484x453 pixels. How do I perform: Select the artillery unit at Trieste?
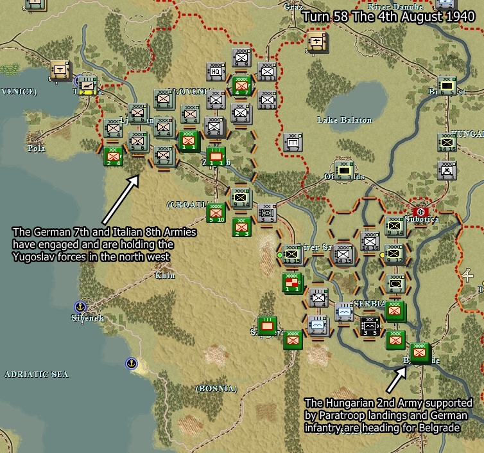87,86
